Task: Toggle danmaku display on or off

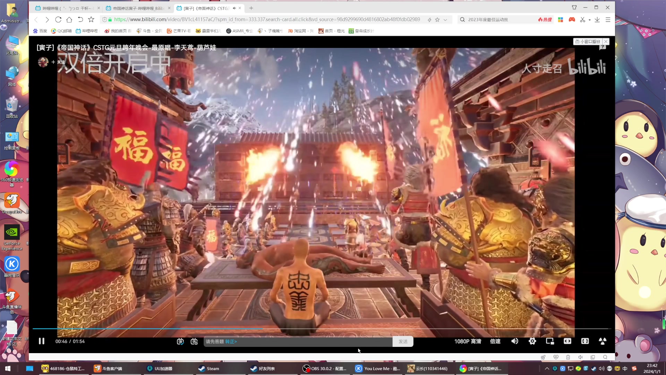Action: point(180,342)
